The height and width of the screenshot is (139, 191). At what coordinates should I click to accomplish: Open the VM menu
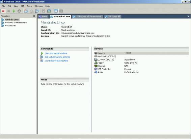[x=22, y=6]
